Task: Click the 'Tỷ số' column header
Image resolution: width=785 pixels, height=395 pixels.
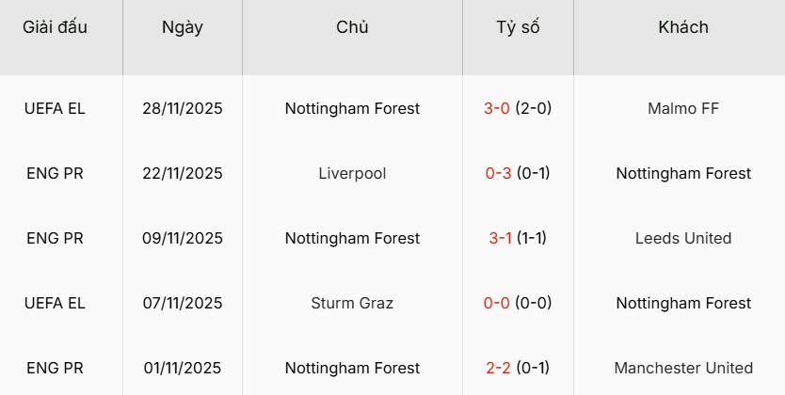Action: coord(518,27)
